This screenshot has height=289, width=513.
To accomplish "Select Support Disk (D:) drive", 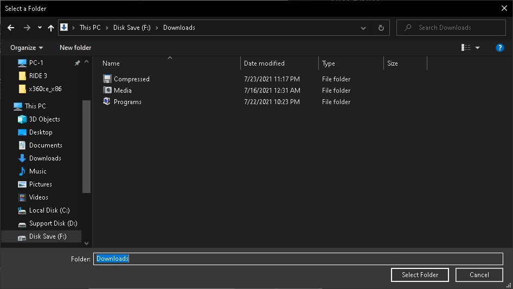I will pyautogui.click(x=53, y=223).
